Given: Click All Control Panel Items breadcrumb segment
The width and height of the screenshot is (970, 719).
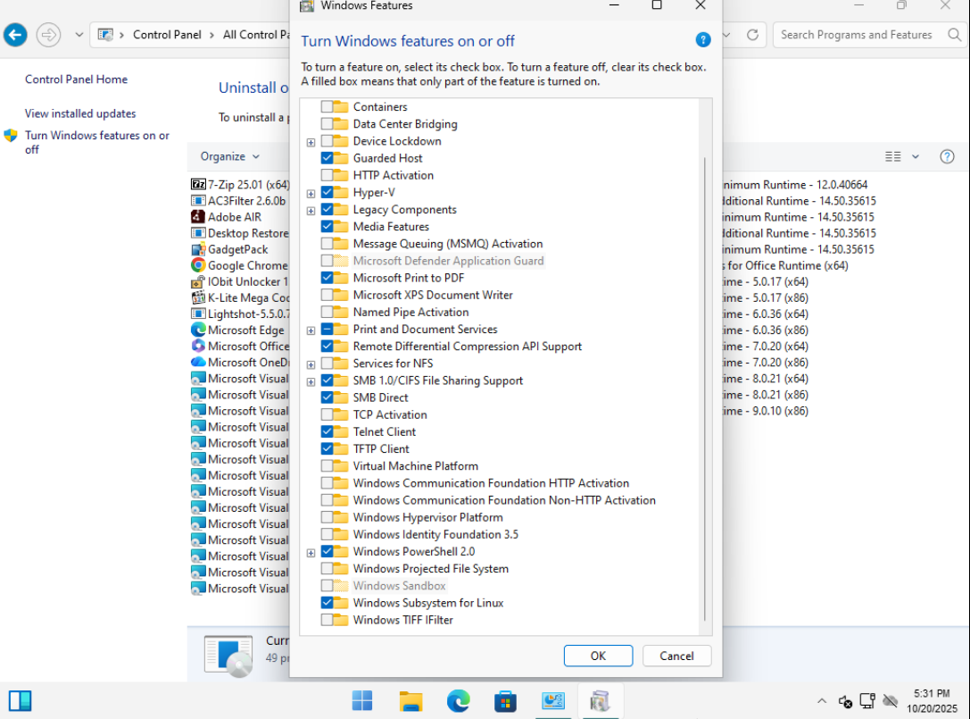Looking at the screenshot, I should (x=255, y=35).
